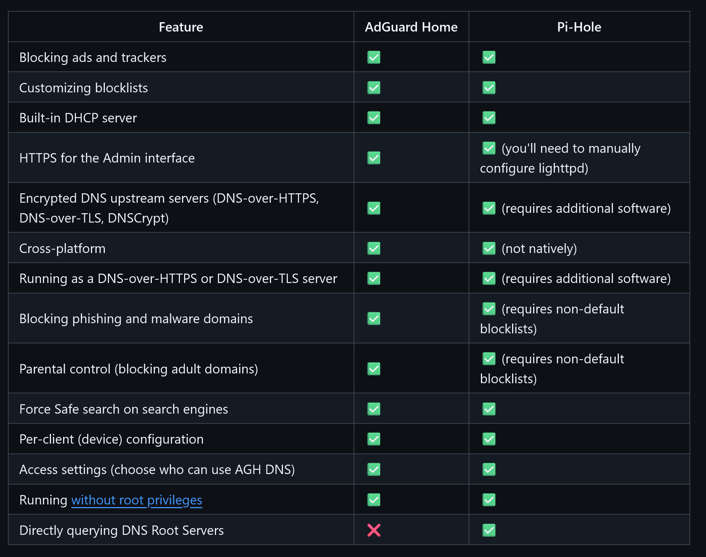
Task: Click Pi-Hole checkmark for Customizing blocklists
Action: coord(489,88)
